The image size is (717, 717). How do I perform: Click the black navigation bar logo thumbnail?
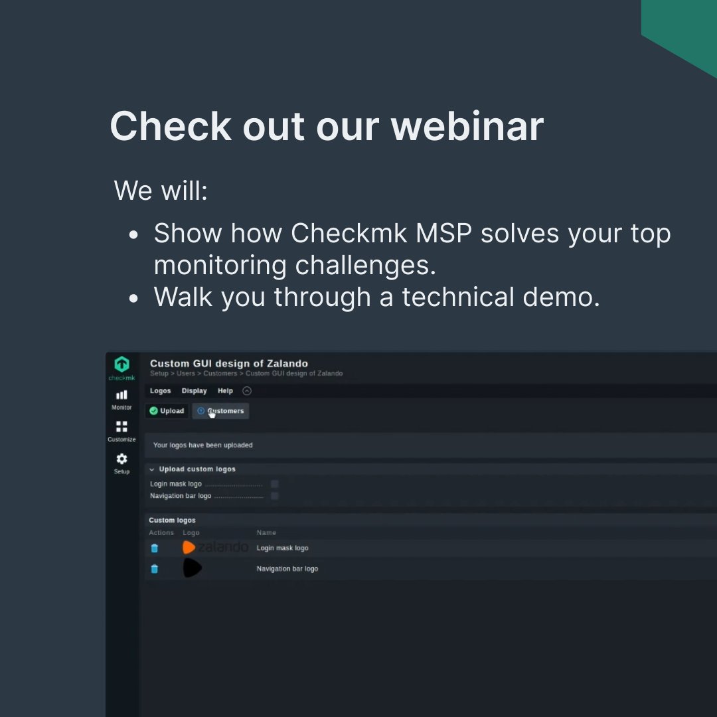click(x=192, y=568)
